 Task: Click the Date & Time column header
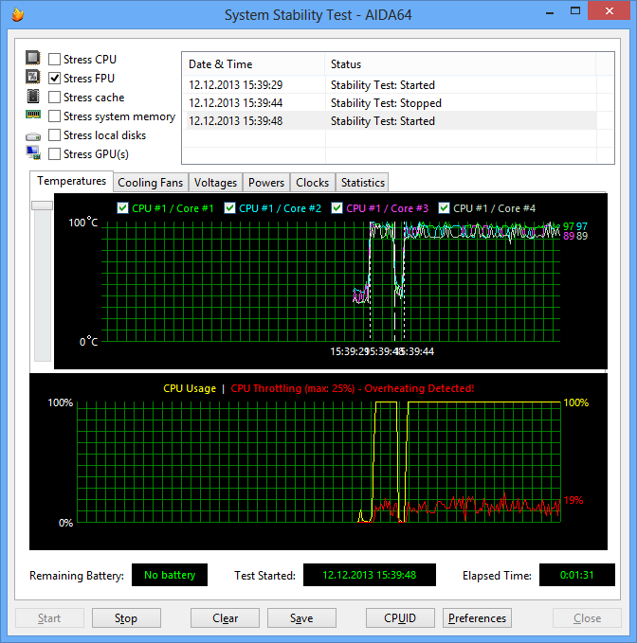click(253, 64)
